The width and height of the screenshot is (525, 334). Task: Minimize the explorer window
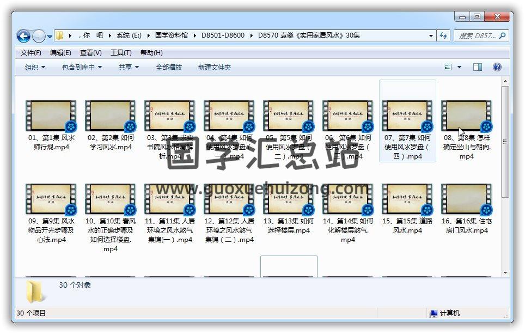click(462, 16)
